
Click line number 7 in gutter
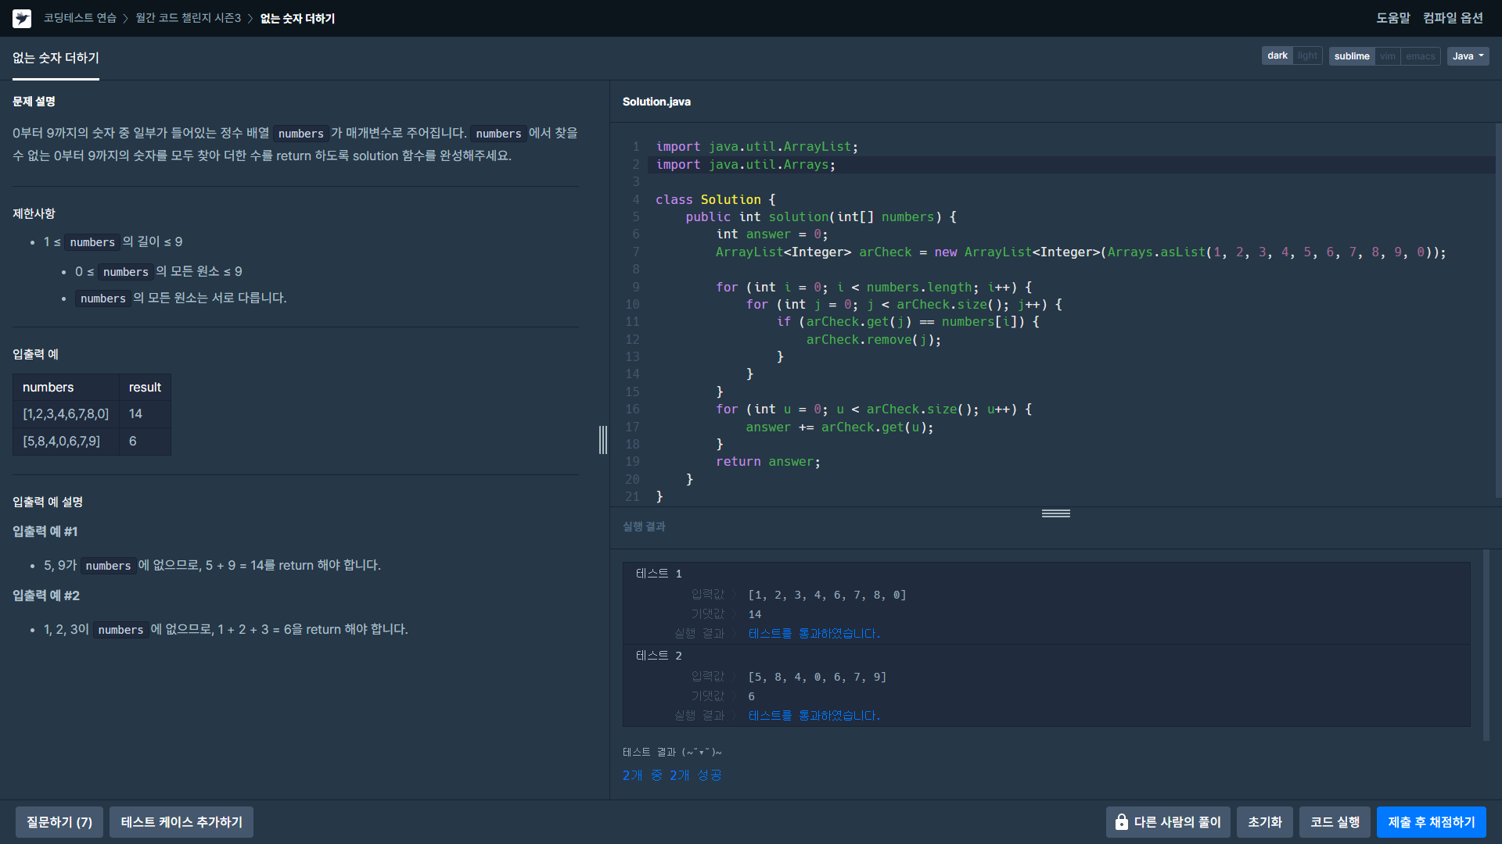[636, 252]
